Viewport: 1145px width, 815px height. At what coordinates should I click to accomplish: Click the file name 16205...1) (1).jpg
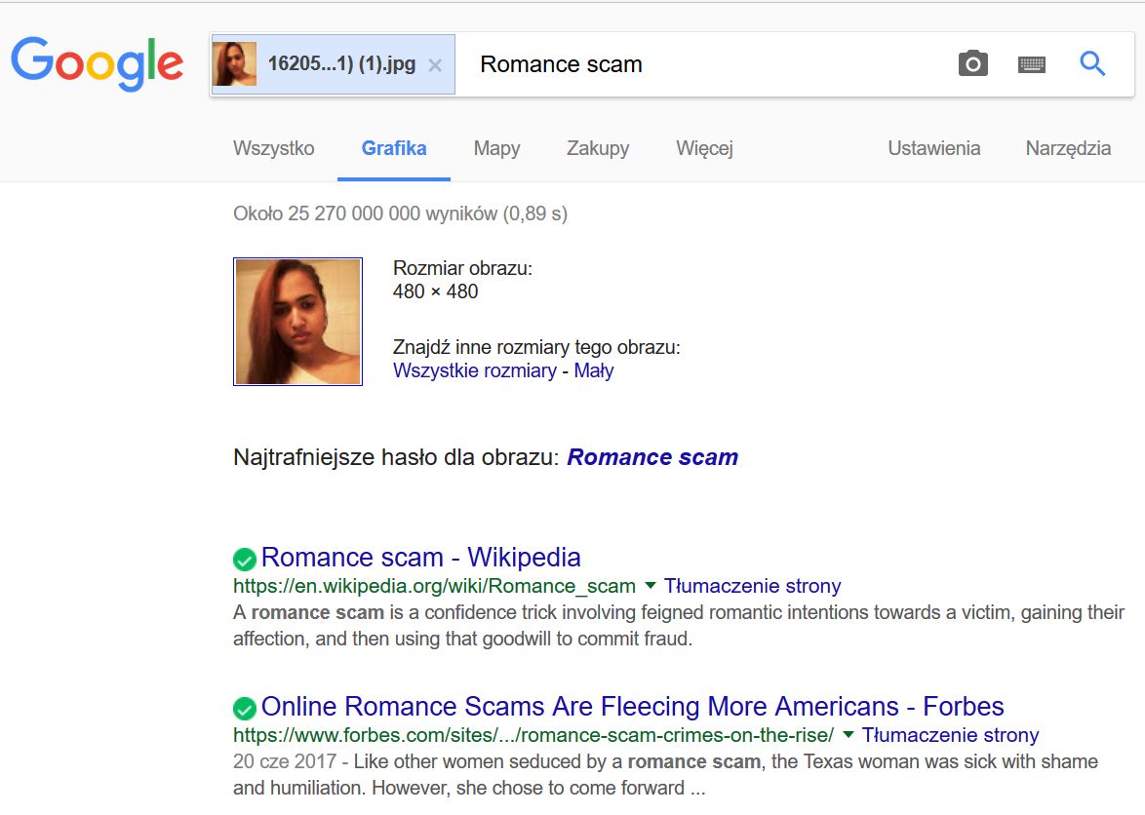click(x=341, y=64)
